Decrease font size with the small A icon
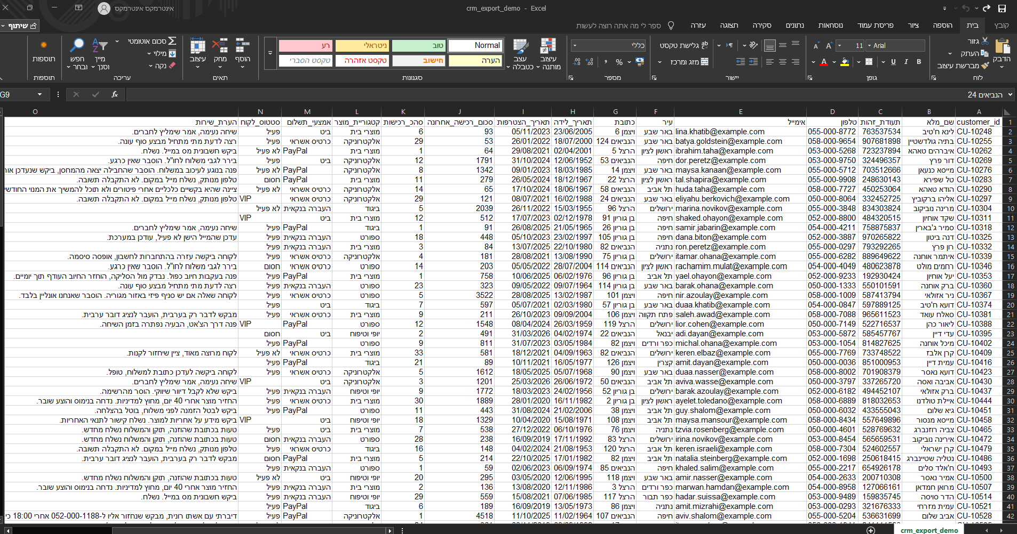Image resolution: width=1017 pixels, height=534 pixels. (x=816, y=46)
